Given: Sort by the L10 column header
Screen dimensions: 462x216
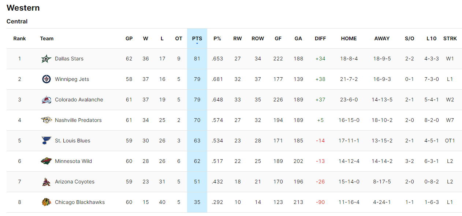Looking at the screenshot, I should pyautogui.click(x=432, y=38).
